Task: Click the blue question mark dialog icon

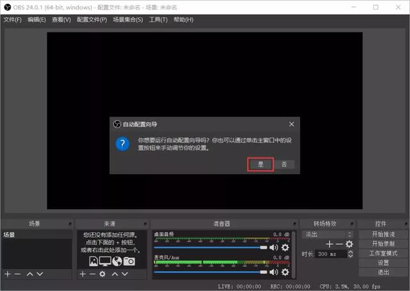Action: (122, 144)
